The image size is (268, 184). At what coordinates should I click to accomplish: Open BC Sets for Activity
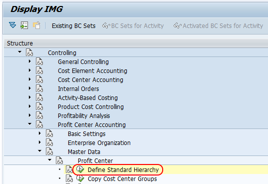click(133, 26)
